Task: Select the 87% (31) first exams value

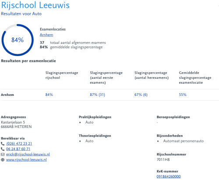Action: click(x=97, y=95)
